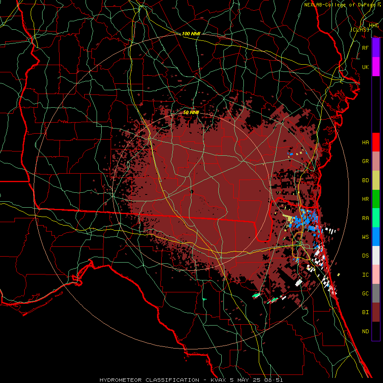The height and width of the screenshot is (383, 383).
Task: Click the BI dark red legend swatch
Action: click(376, 312)
